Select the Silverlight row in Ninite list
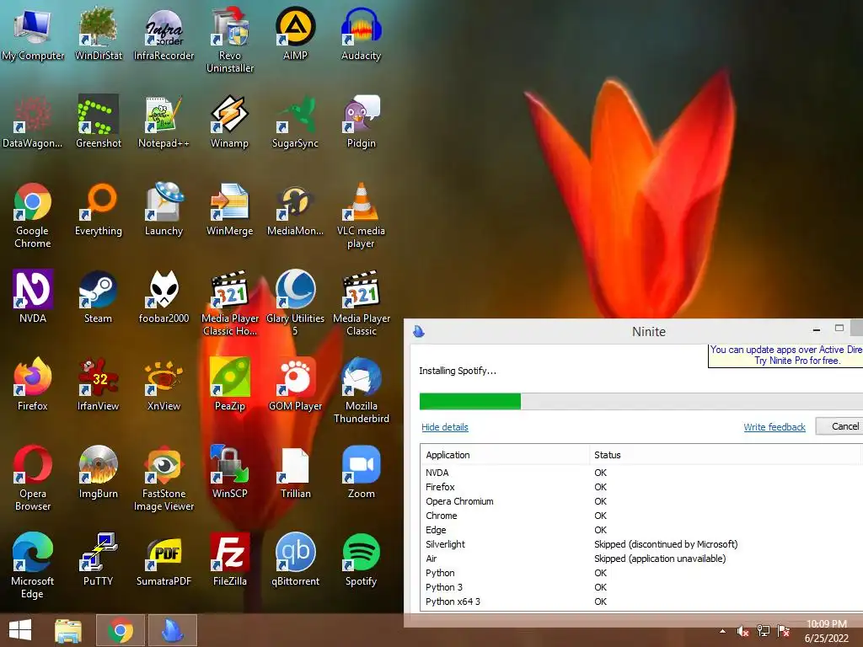Screen dimensions: 863x647 click(641, 544)
